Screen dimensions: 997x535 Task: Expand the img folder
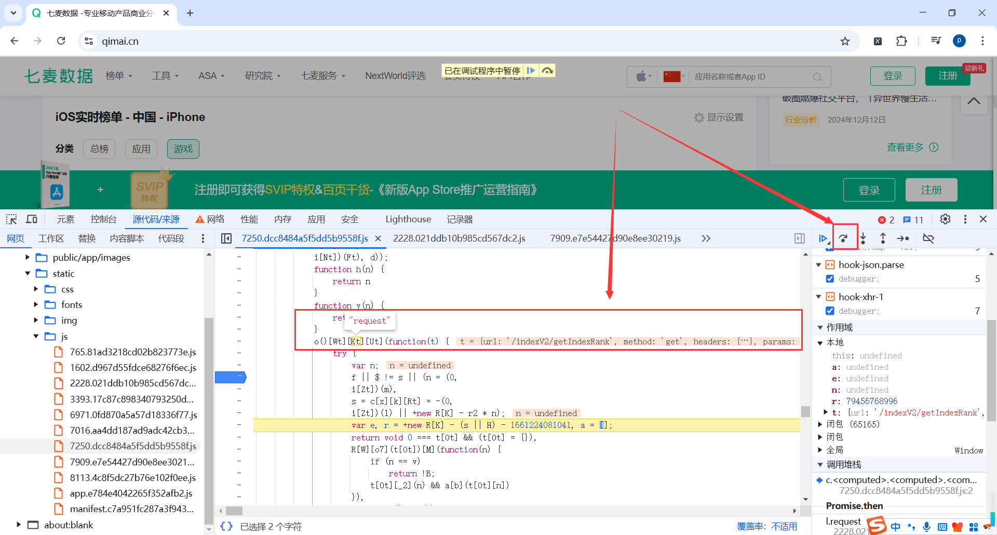pyautogui.click(x=36, y=320)
